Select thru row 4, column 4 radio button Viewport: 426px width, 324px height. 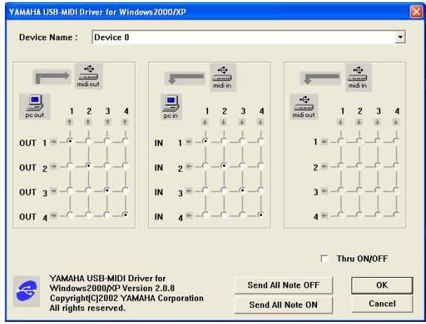(396, 215)
